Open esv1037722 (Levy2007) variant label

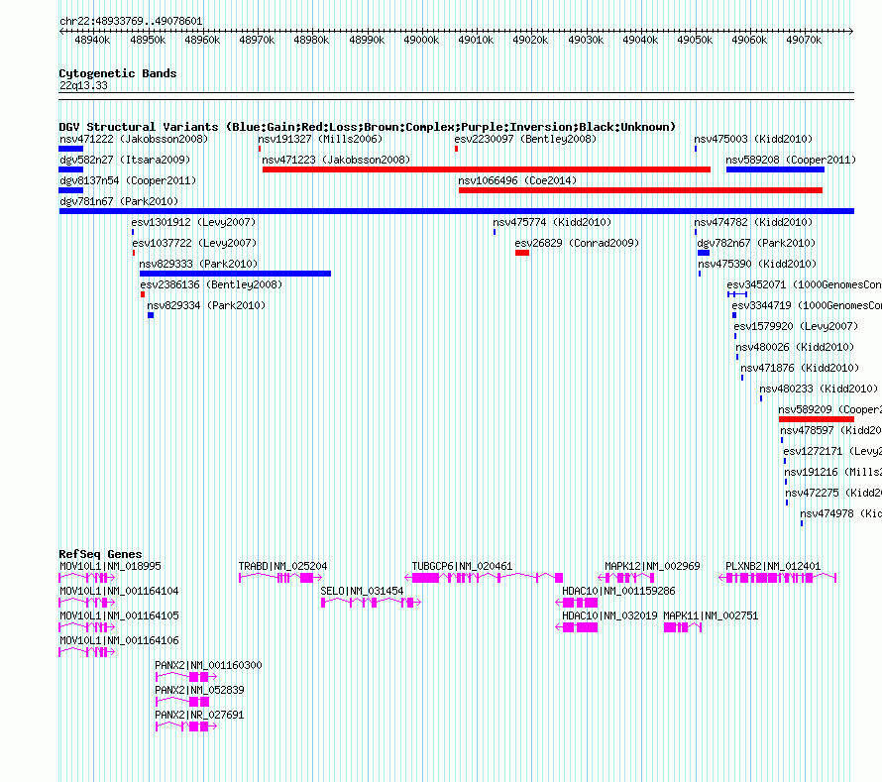pyautogui.click(x=194, y=243)
